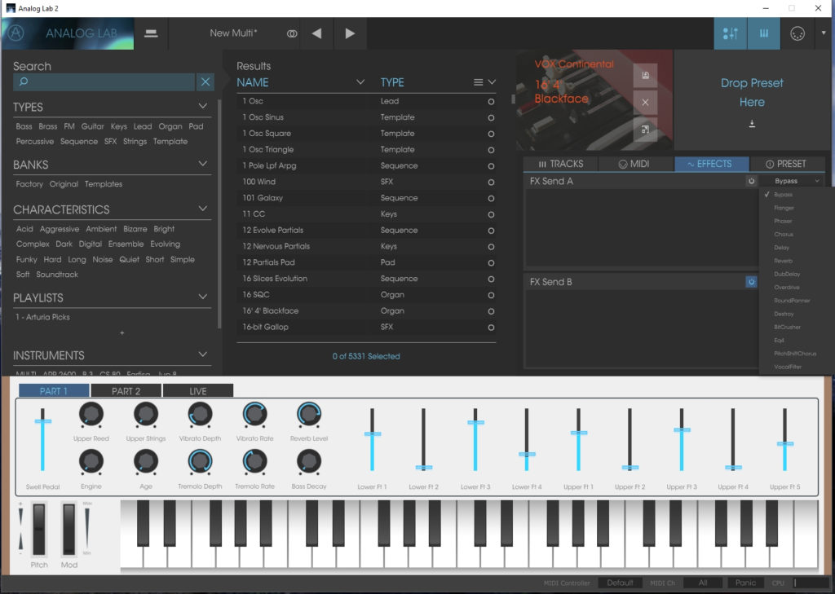Toggle the FX Send B power button

tap(751, 282)
